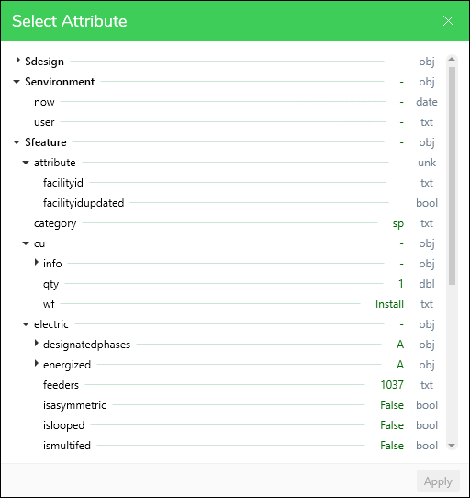
Task: Choose the wf Install attribute
Action: [240, 304]
